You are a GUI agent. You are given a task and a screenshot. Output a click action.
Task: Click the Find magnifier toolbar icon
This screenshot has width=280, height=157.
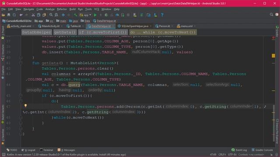(51, 15)
